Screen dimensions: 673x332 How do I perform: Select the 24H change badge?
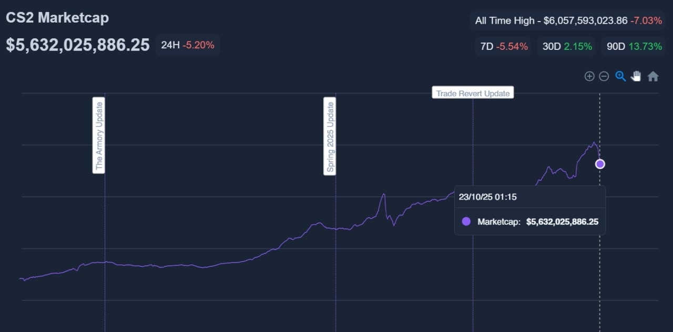pyautogui.click(x=187, y=45)
